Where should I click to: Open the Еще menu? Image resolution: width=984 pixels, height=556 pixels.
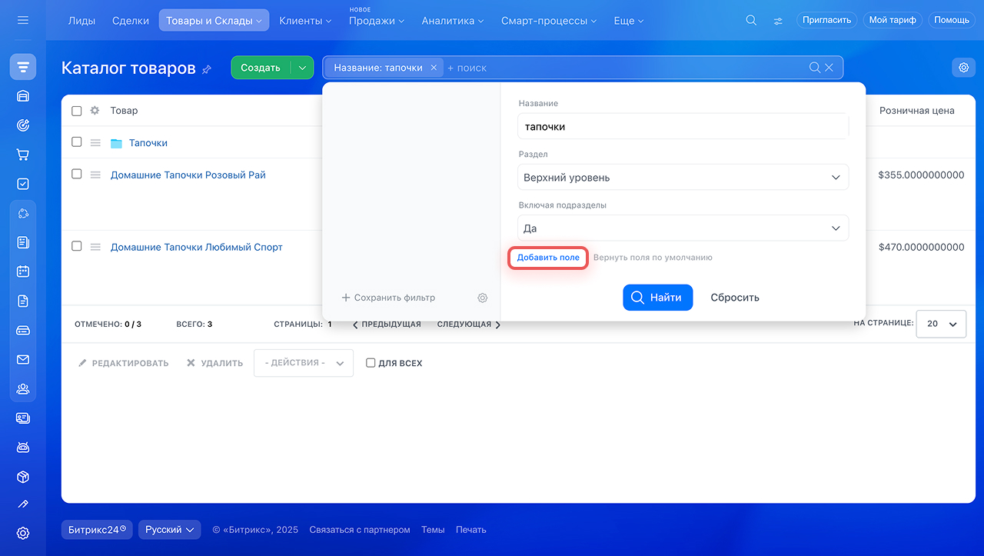pos(629,21)
